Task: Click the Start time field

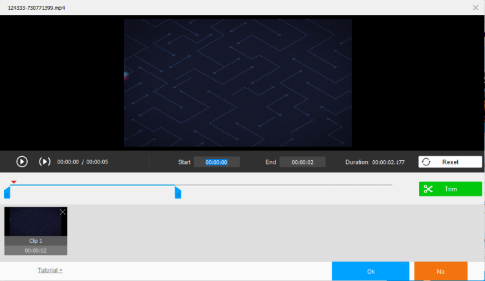Action: click(217, 162)
